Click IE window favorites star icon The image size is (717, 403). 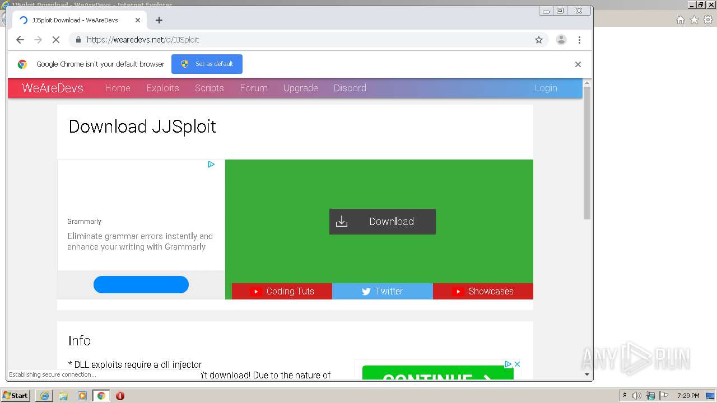[694, 20]
